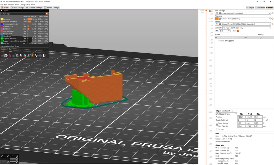This screenshot has width=274, height=165.
Task: Click layer slider settings cog icon
Action: pyautogui.click(x=210, y=11)
